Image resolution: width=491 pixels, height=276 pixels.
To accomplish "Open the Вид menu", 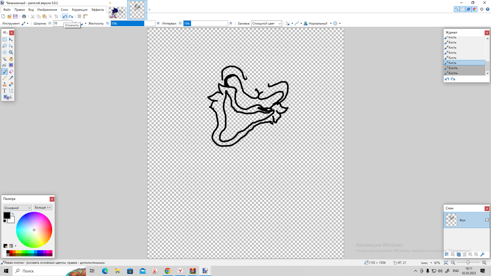I will pos(31,10).
